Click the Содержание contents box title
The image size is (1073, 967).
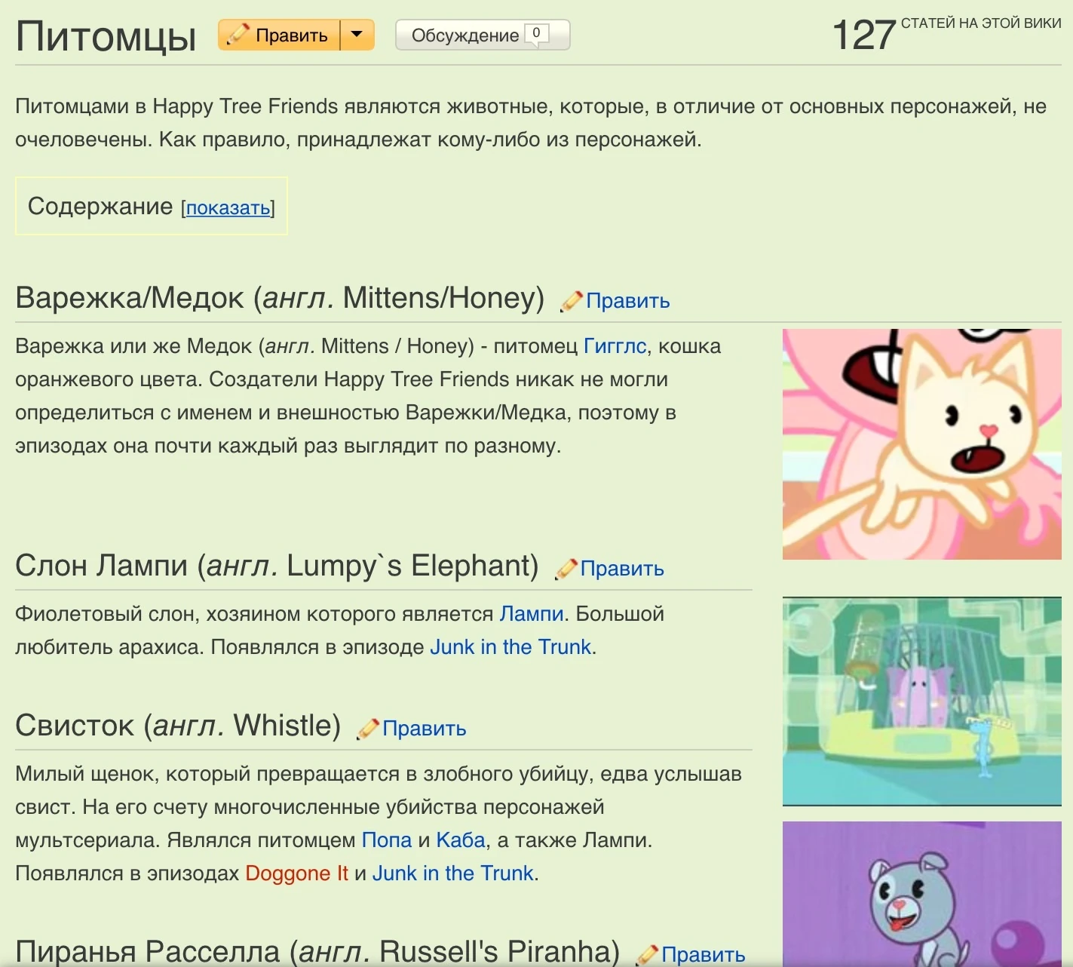point(100,206)
